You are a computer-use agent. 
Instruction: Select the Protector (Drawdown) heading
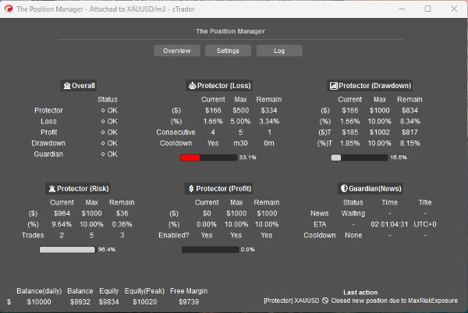click(370, 86)
